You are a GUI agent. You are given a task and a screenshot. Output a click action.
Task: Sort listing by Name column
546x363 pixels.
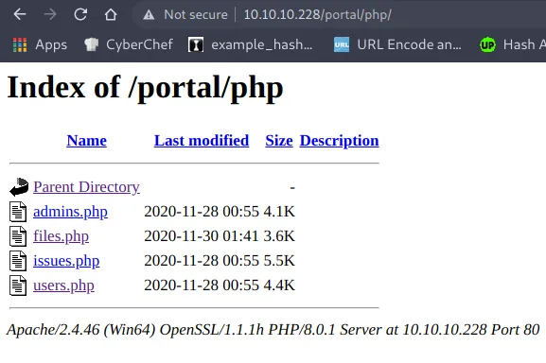[x=87, y=141]
